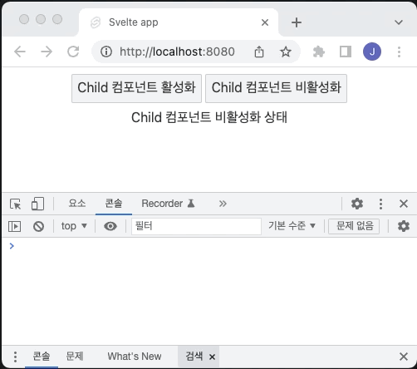Open the 기본 수준 log level dropdown
The image size is (417, 369).
point(292,226)
